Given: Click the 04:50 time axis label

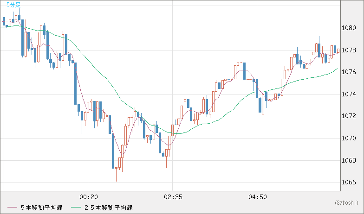Looking at the screenshot, I should 258,197.
